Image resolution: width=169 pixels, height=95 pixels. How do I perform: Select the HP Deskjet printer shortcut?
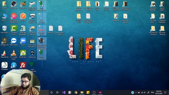pyautogui.click(x=32, y=6)
